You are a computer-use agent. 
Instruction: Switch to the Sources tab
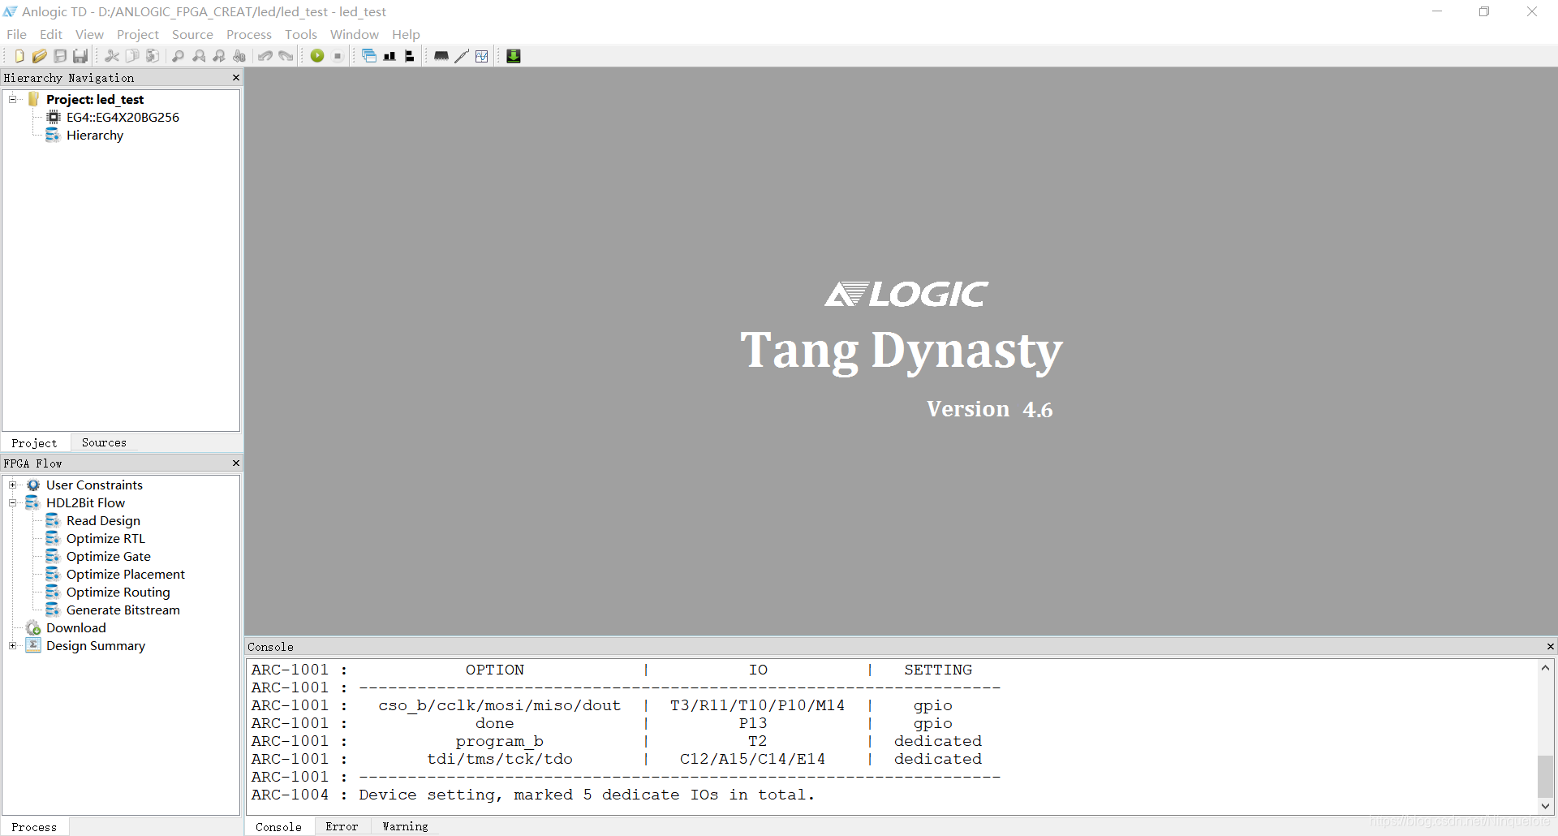pyautogui.click(x=104, y=442)
